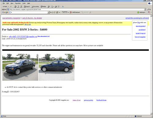Screen dimensions: 153x119
Task: Click the popup blocker 1485 blocked button
Action: coord(75,12)
